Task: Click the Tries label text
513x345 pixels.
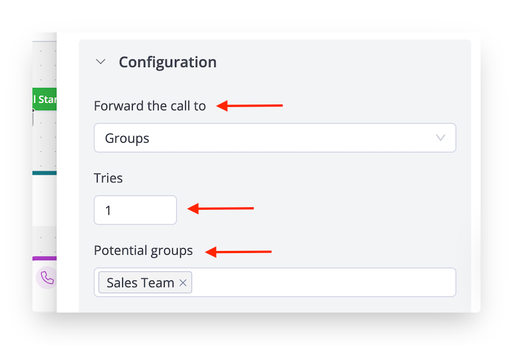Action: tap(108, 178)
